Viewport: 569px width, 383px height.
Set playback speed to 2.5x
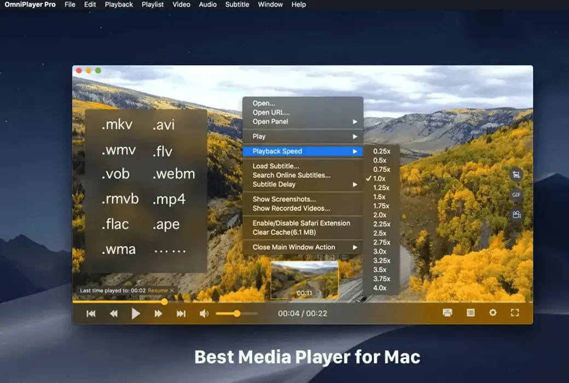pos(381,233)
